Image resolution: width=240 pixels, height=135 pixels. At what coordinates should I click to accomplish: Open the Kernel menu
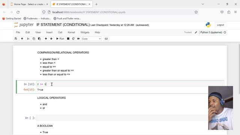tap(71, 33)
